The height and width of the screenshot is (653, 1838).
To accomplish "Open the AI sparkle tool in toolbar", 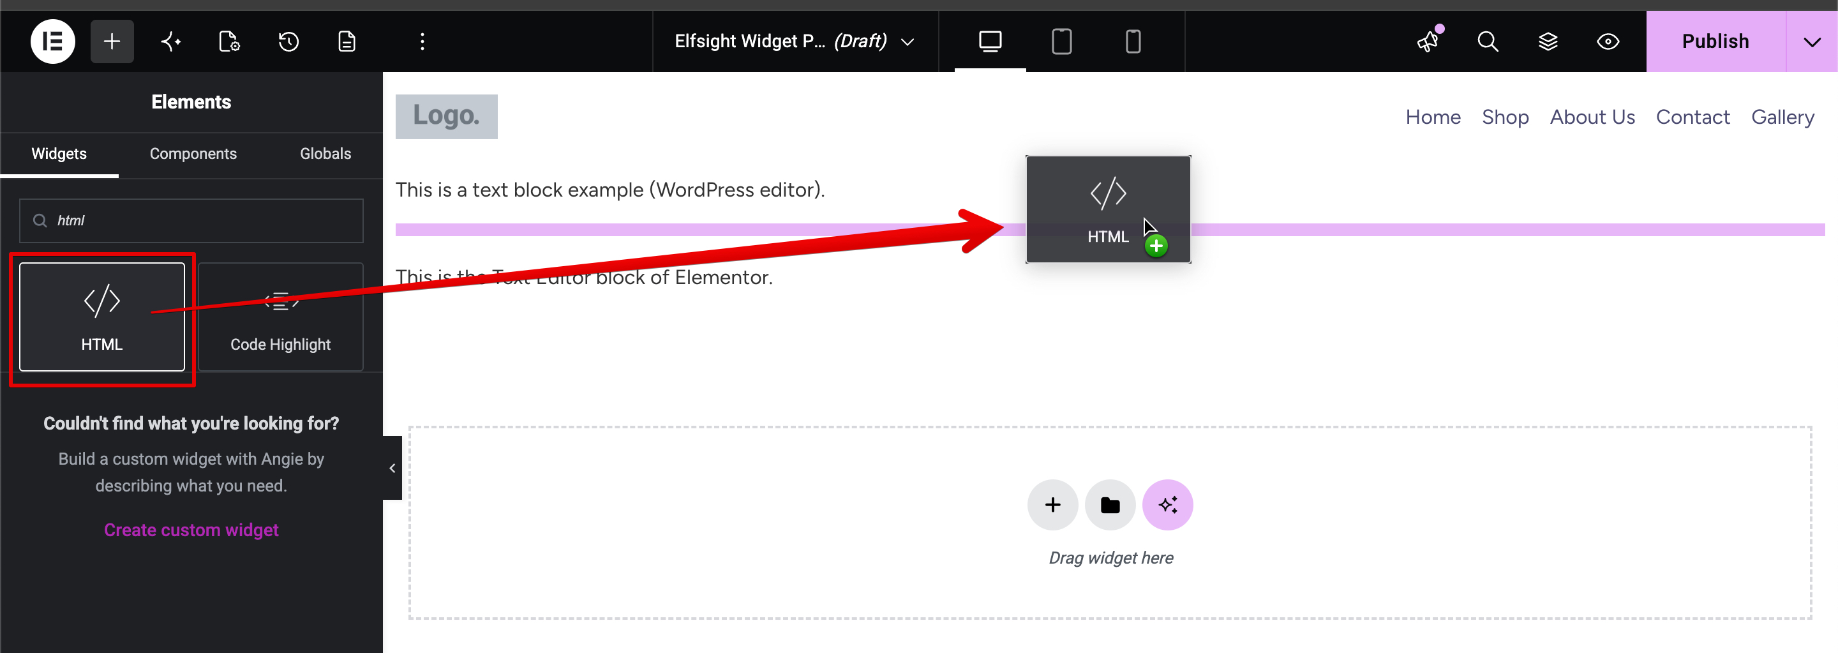I will [170, 41].
